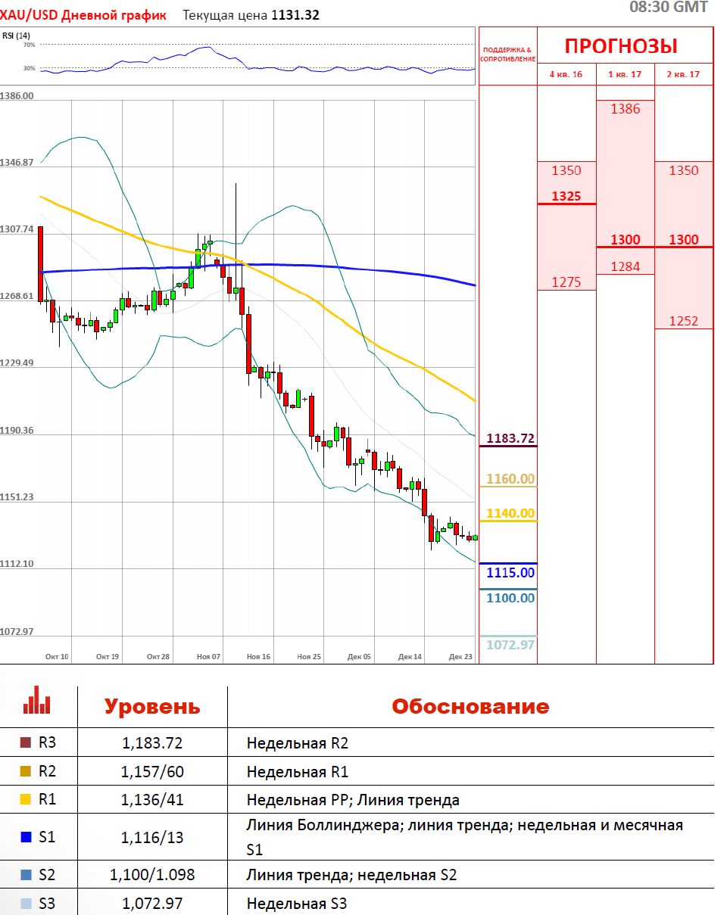Select the '4 кв. 16' forecast column header

click(x=566, y=74)
